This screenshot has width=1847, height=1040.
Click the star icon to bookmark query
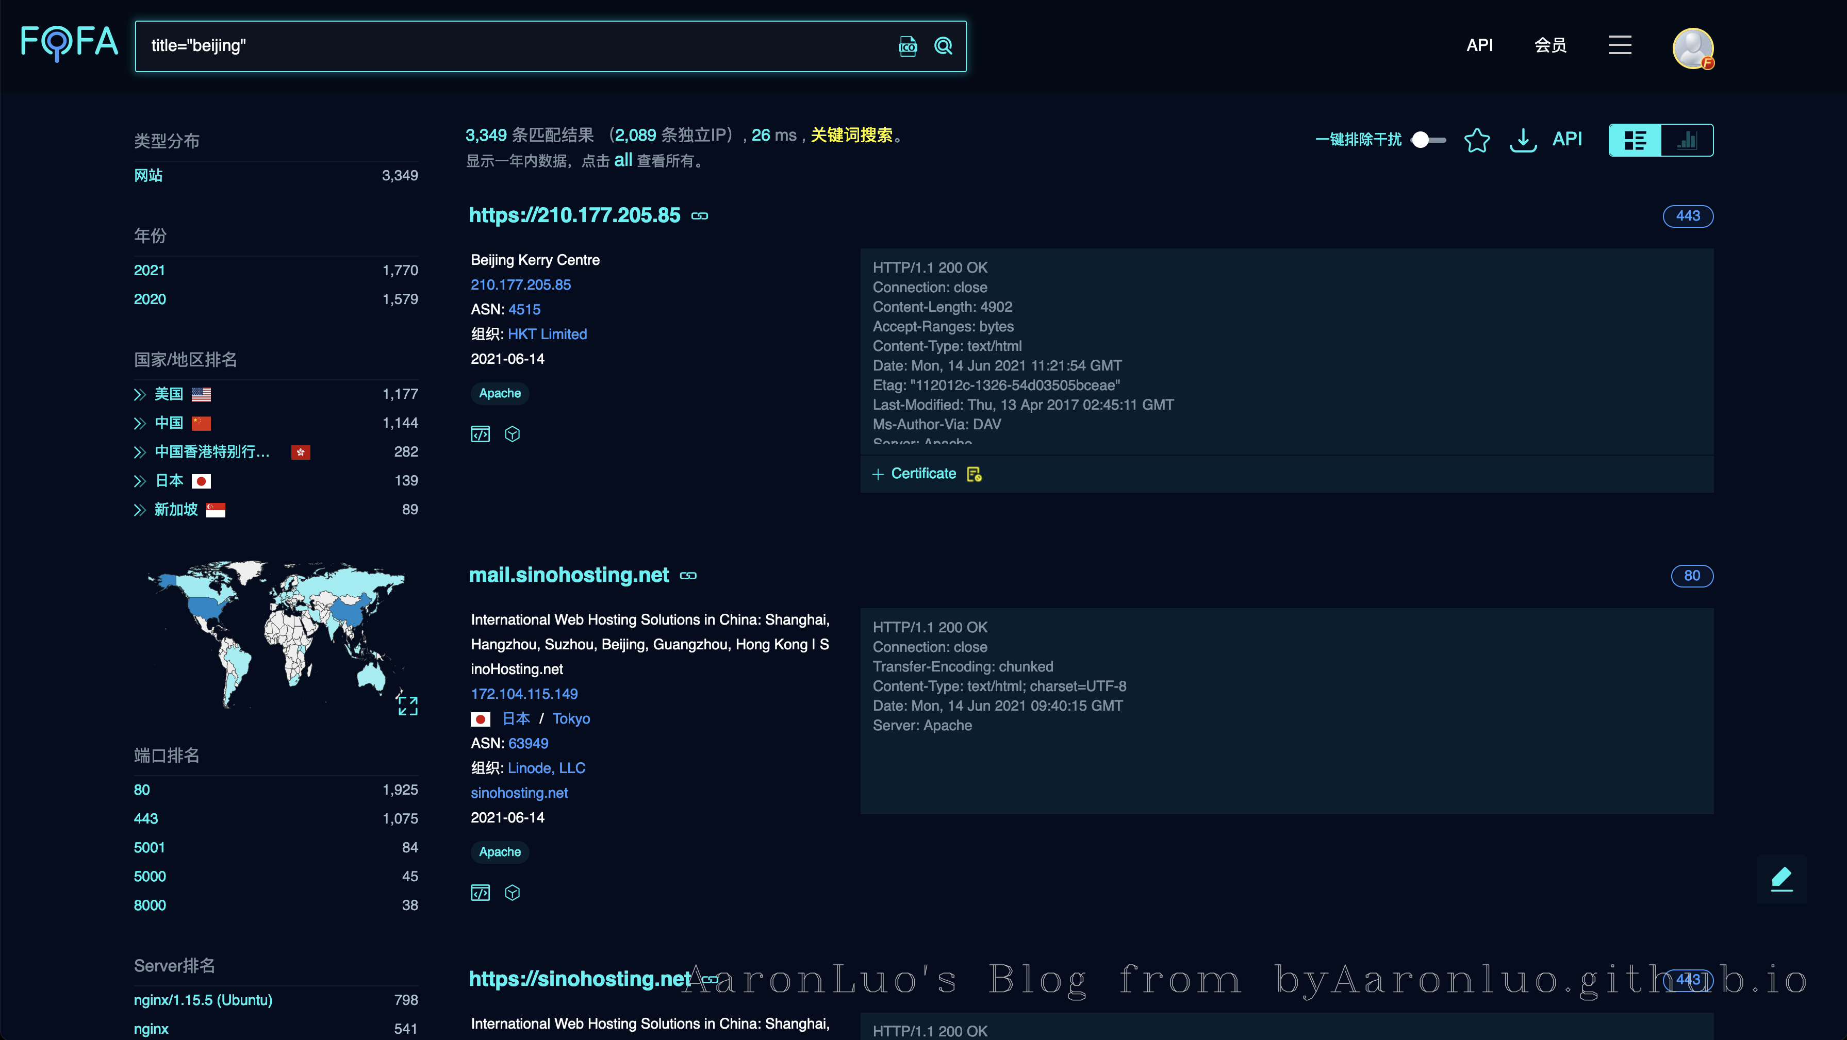click(x=1476, y=140)
